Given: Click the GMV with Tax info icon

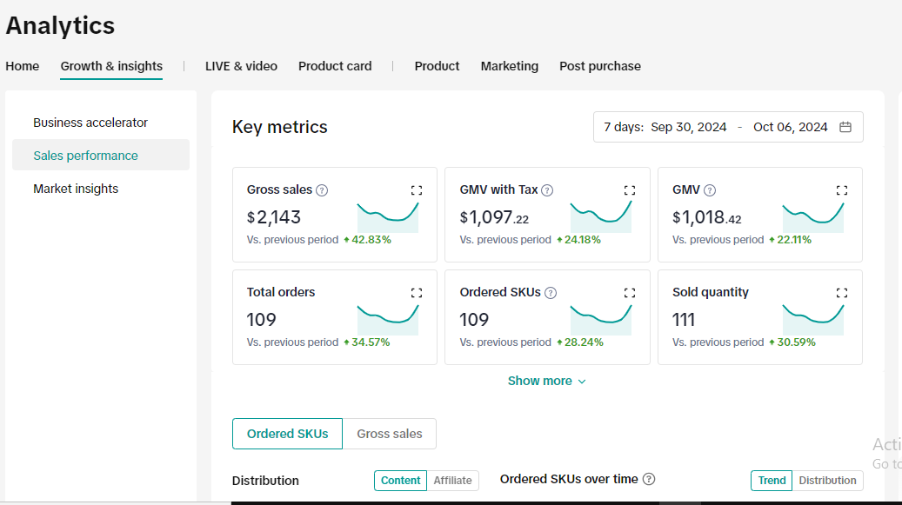Looking at the screenshot, I should click(x=548, y=190).
